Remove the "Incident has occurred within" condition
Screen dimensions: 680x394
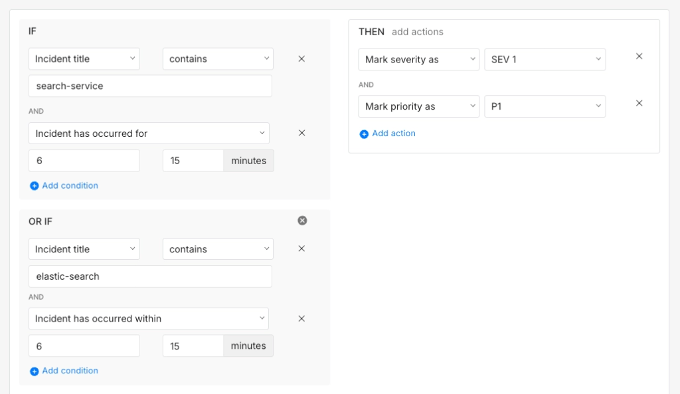301,318
